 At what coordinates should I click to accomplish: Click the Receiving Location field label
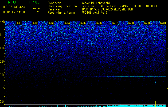coord(62,6)
